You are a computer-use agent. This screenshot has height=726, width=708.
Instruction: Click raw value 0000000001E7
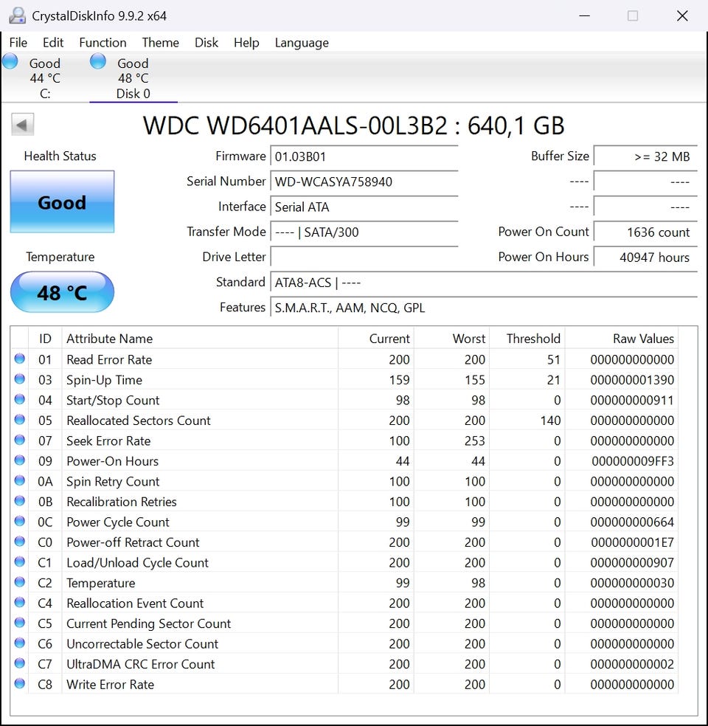pyautogui.click(x=633, y=542)
